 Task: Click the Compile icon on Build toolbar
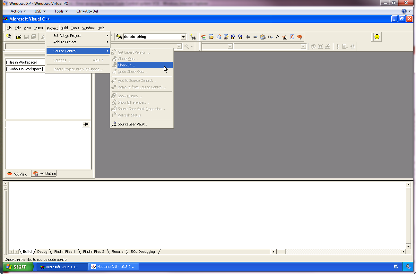coord(313,47)
